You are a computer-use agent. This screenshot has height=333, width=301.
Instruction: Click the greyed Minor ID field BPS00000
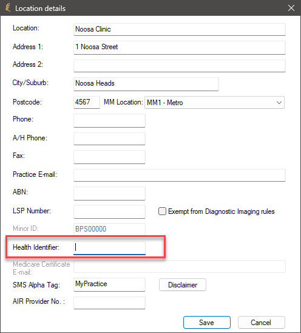109,229
